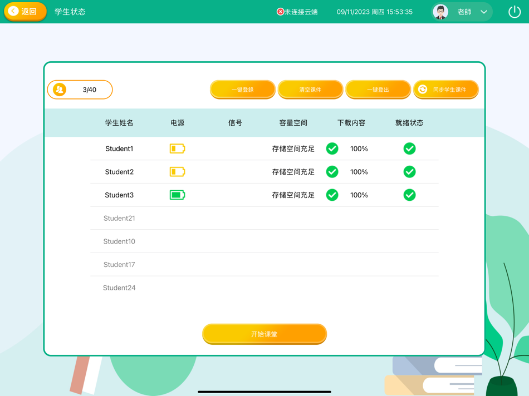The image size is (529, 396).
Task: Click Student3's green battery icon
Action: click(177, 195)
